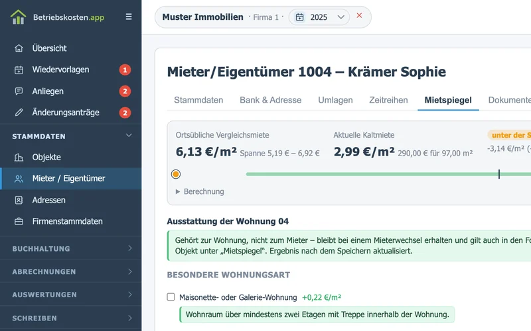Click the Änderungsanträge badge showing 2

pos(125,113)
